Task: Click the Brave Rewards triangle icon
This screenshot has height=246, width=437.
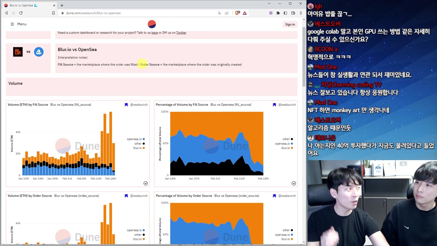Action: click(245, 13)
